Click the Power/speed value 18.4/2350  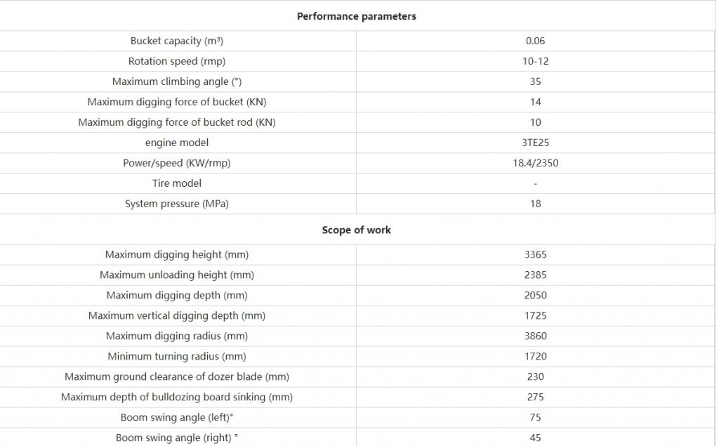point(535,163)
